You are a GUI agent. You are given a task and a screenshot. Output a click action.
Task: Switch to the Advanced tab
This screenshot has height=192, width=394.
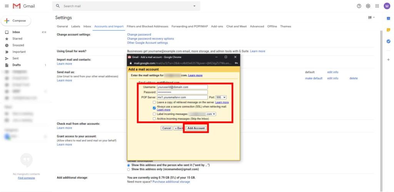tap(257, 27)
